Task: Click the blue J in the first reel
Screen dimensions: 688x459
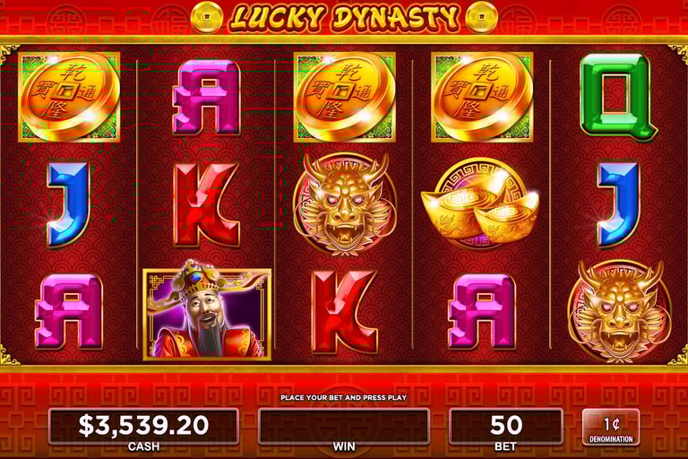Action: (68, 204)
